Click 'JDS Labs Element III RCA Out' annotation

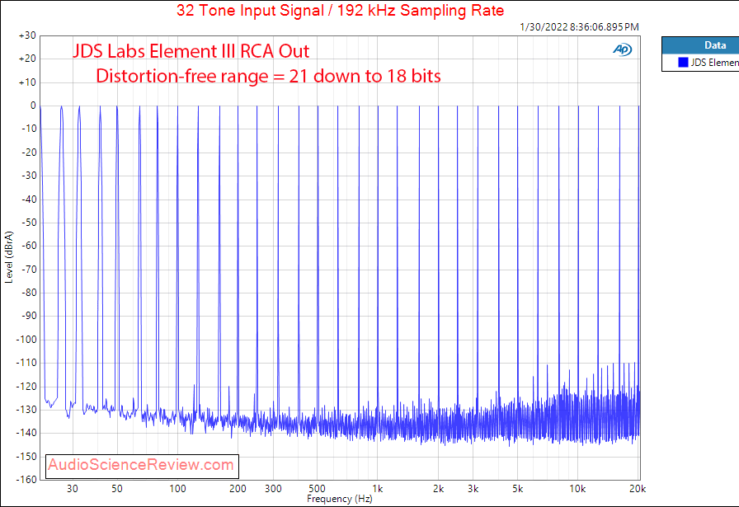pos(191,51)
